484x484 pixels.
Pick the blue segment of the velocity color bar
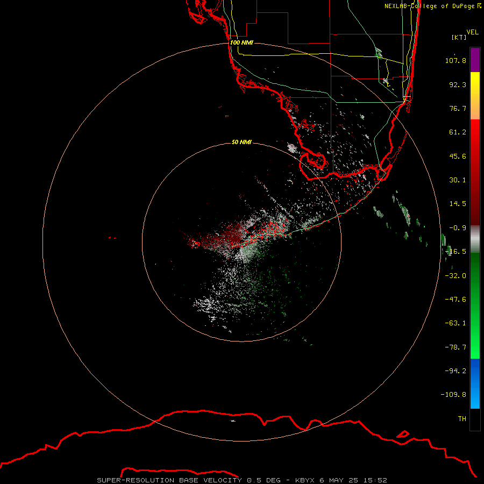475,383
